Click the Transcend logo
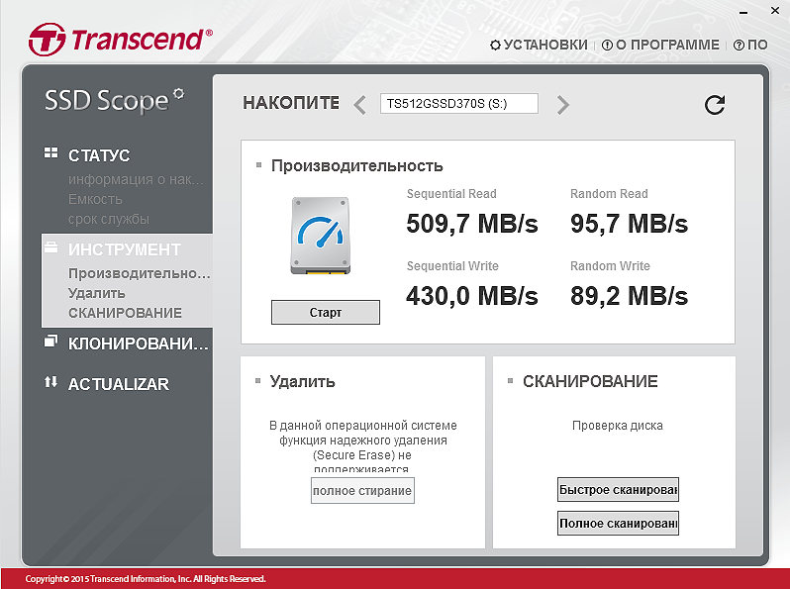This screenshot has width=790, height=589. [x=121, y=40]
